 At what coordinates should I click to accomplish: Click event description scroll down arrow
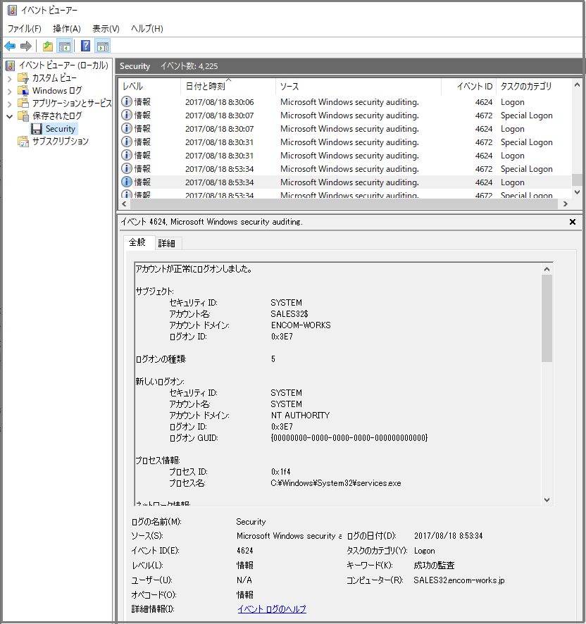click(x=547, y=500)
